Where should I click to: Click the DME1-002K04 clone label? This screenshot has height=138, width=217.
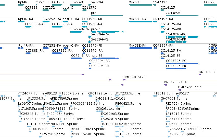[175, 82]
